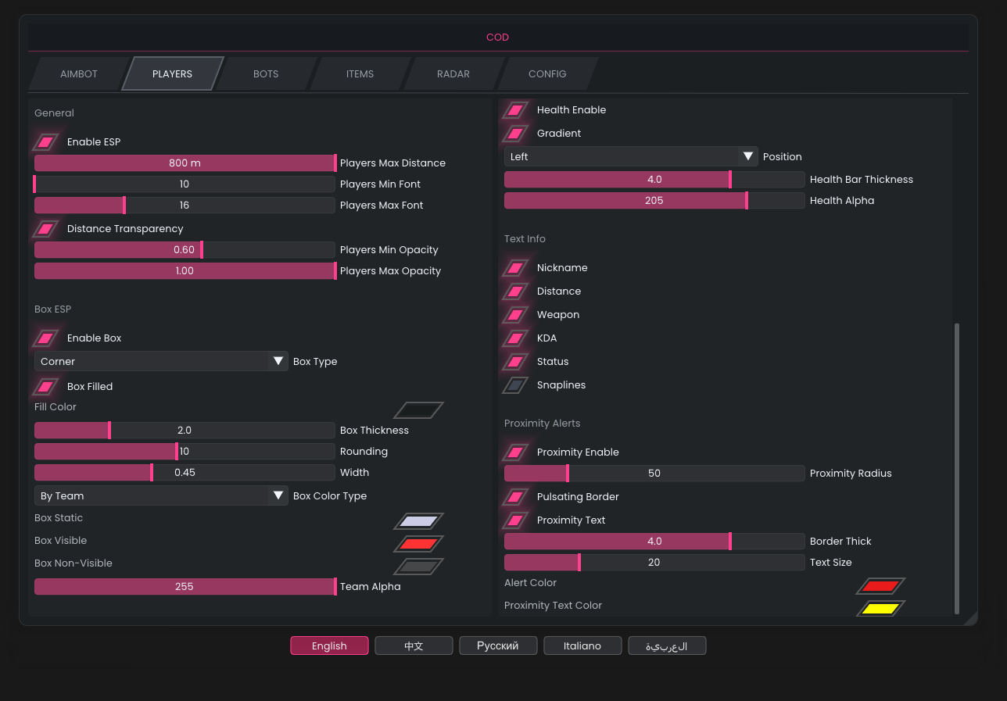Open the Box Color Type dropdown

(162, 496)
